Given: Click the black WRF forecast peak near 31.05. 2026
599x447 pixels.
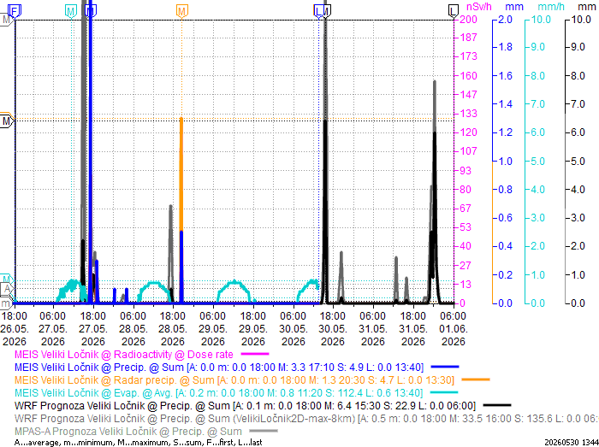Looking at the screenshot, I should point(435,217).
